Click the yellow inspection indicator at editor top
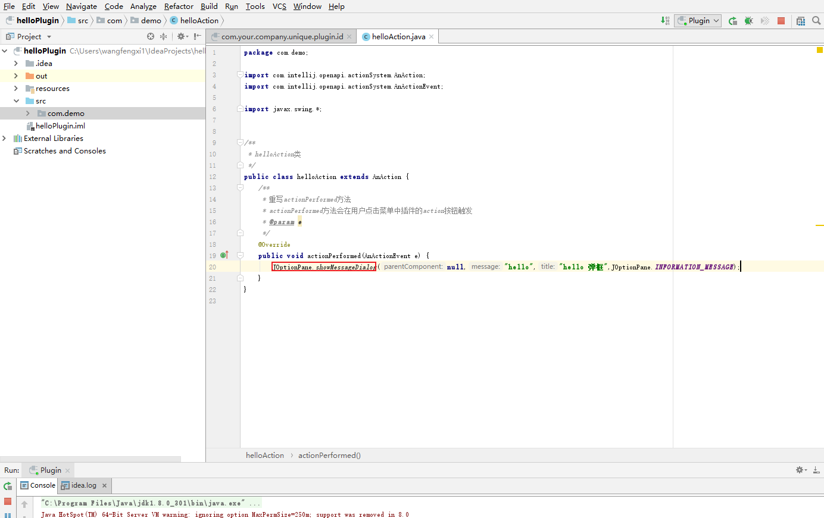This screenshot has width=824, height=518. [820, 51]
